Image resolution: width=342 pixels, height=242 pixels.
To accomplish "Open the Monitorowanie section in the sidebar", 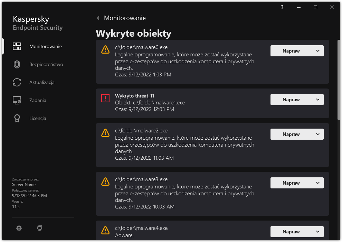I will pos(45,46).
